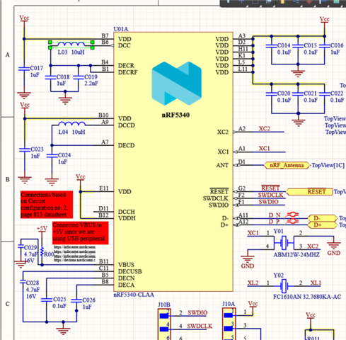Select the Y02 32.768kHz crystal symbol
The height and width of the screenshot is (340, 346).
pos(284,285)
